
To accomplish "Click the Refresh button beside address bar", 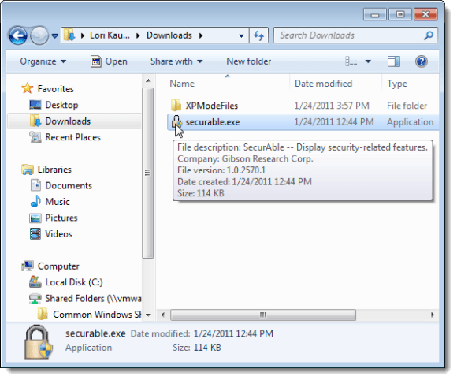I will coord(258,35).
